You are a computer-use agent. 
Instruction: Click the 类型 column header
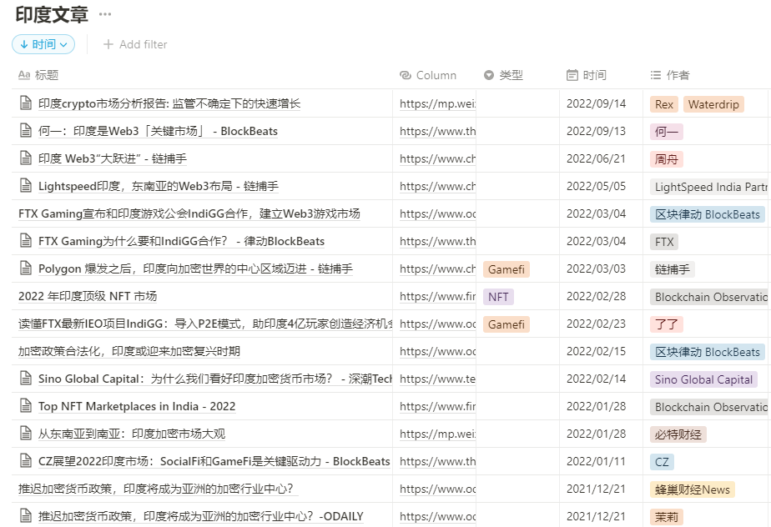pyautogui.click(x=503, y=75)
